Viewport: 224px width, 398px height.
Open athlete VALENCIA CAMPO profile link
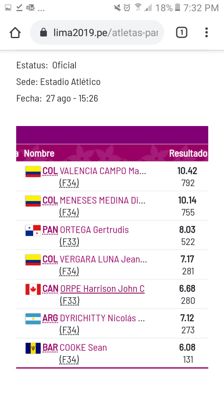[103, 171]
